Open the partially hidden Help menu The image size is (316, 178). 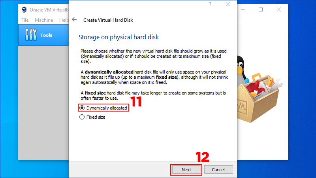(64, 20)
